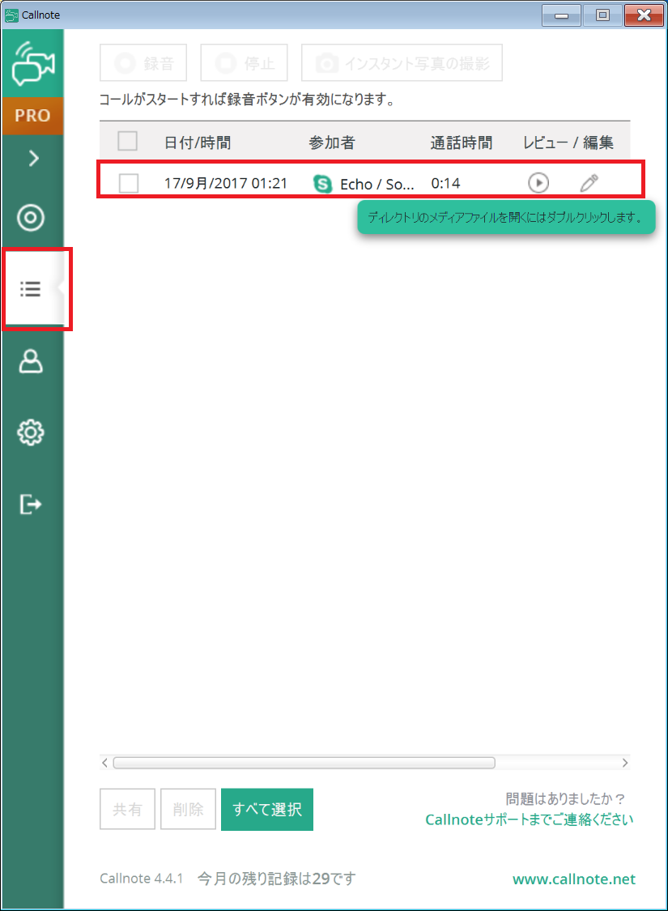Open the recordings list panel
Viewport: 668px width, 911px height.
click(x=30, y=288)
